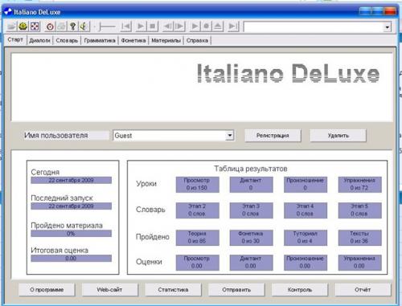The height and width of the screenshot is (306, 402).
Task: Click the Record circle button
Action: coord(207,27)
